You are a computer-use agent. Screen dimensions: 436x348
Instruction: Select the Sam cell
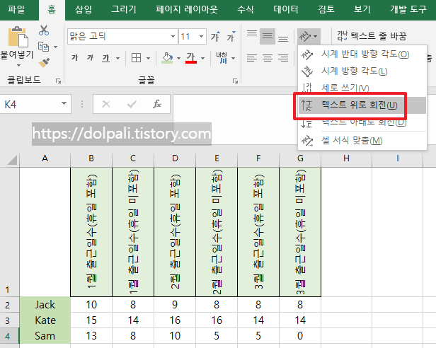point(45,336)
